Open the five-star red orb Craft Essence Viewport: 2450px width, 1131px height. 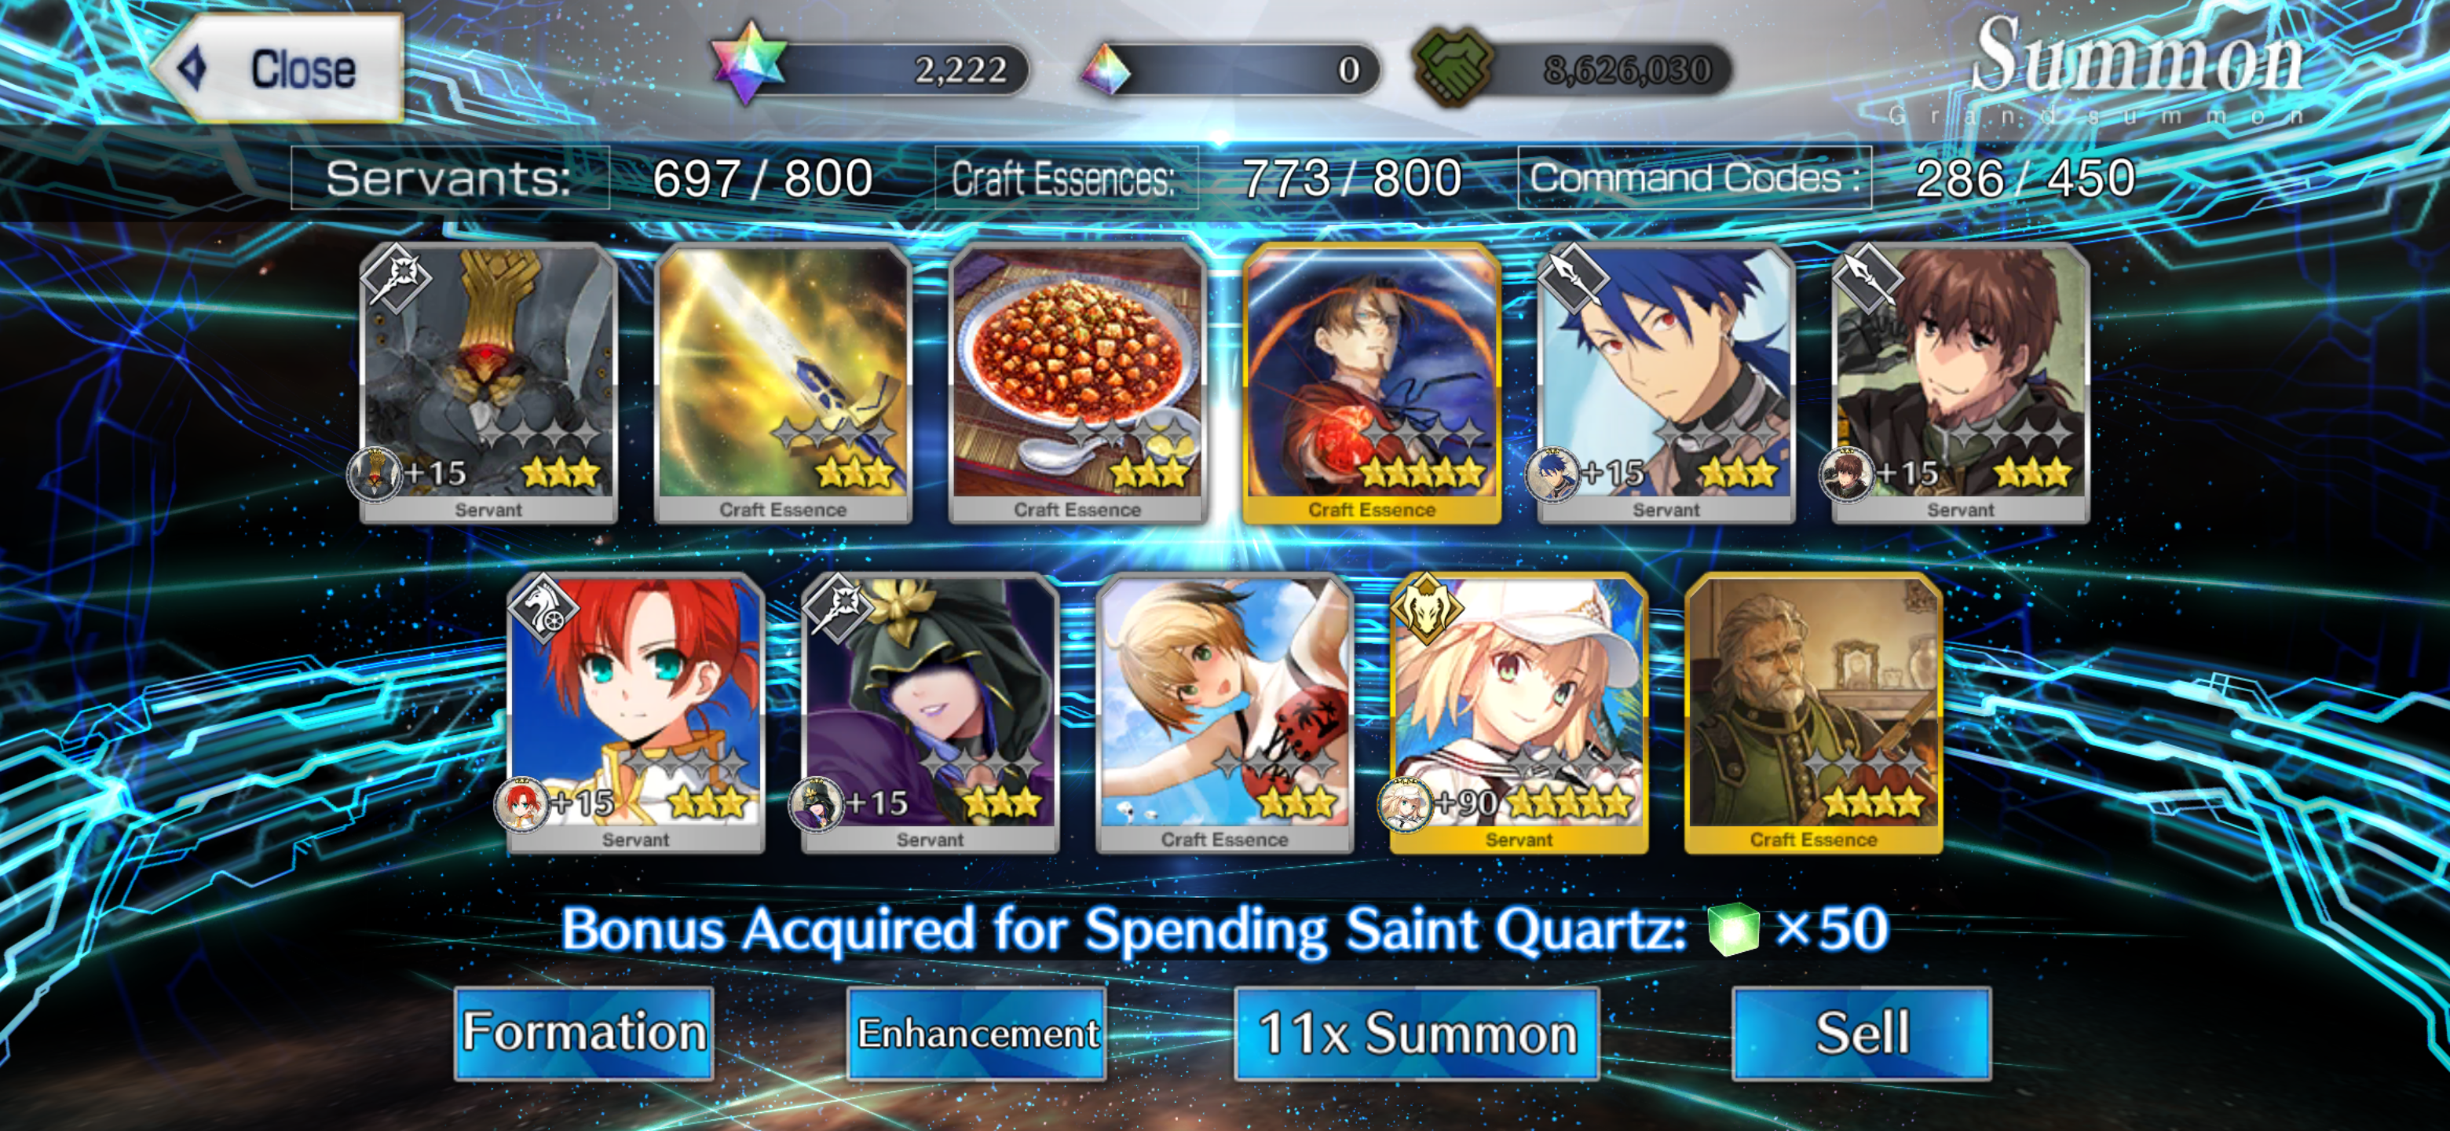[1372, 383]
